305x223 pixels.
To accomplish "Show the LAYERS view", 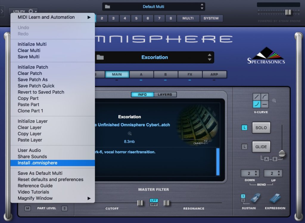I will (x=165, y=94).
